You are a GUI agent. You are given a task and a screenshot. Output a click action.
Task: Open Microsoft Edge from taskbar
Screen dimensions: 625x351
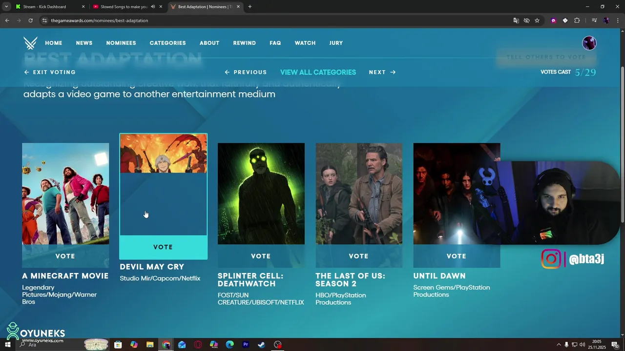coord(229,345)
